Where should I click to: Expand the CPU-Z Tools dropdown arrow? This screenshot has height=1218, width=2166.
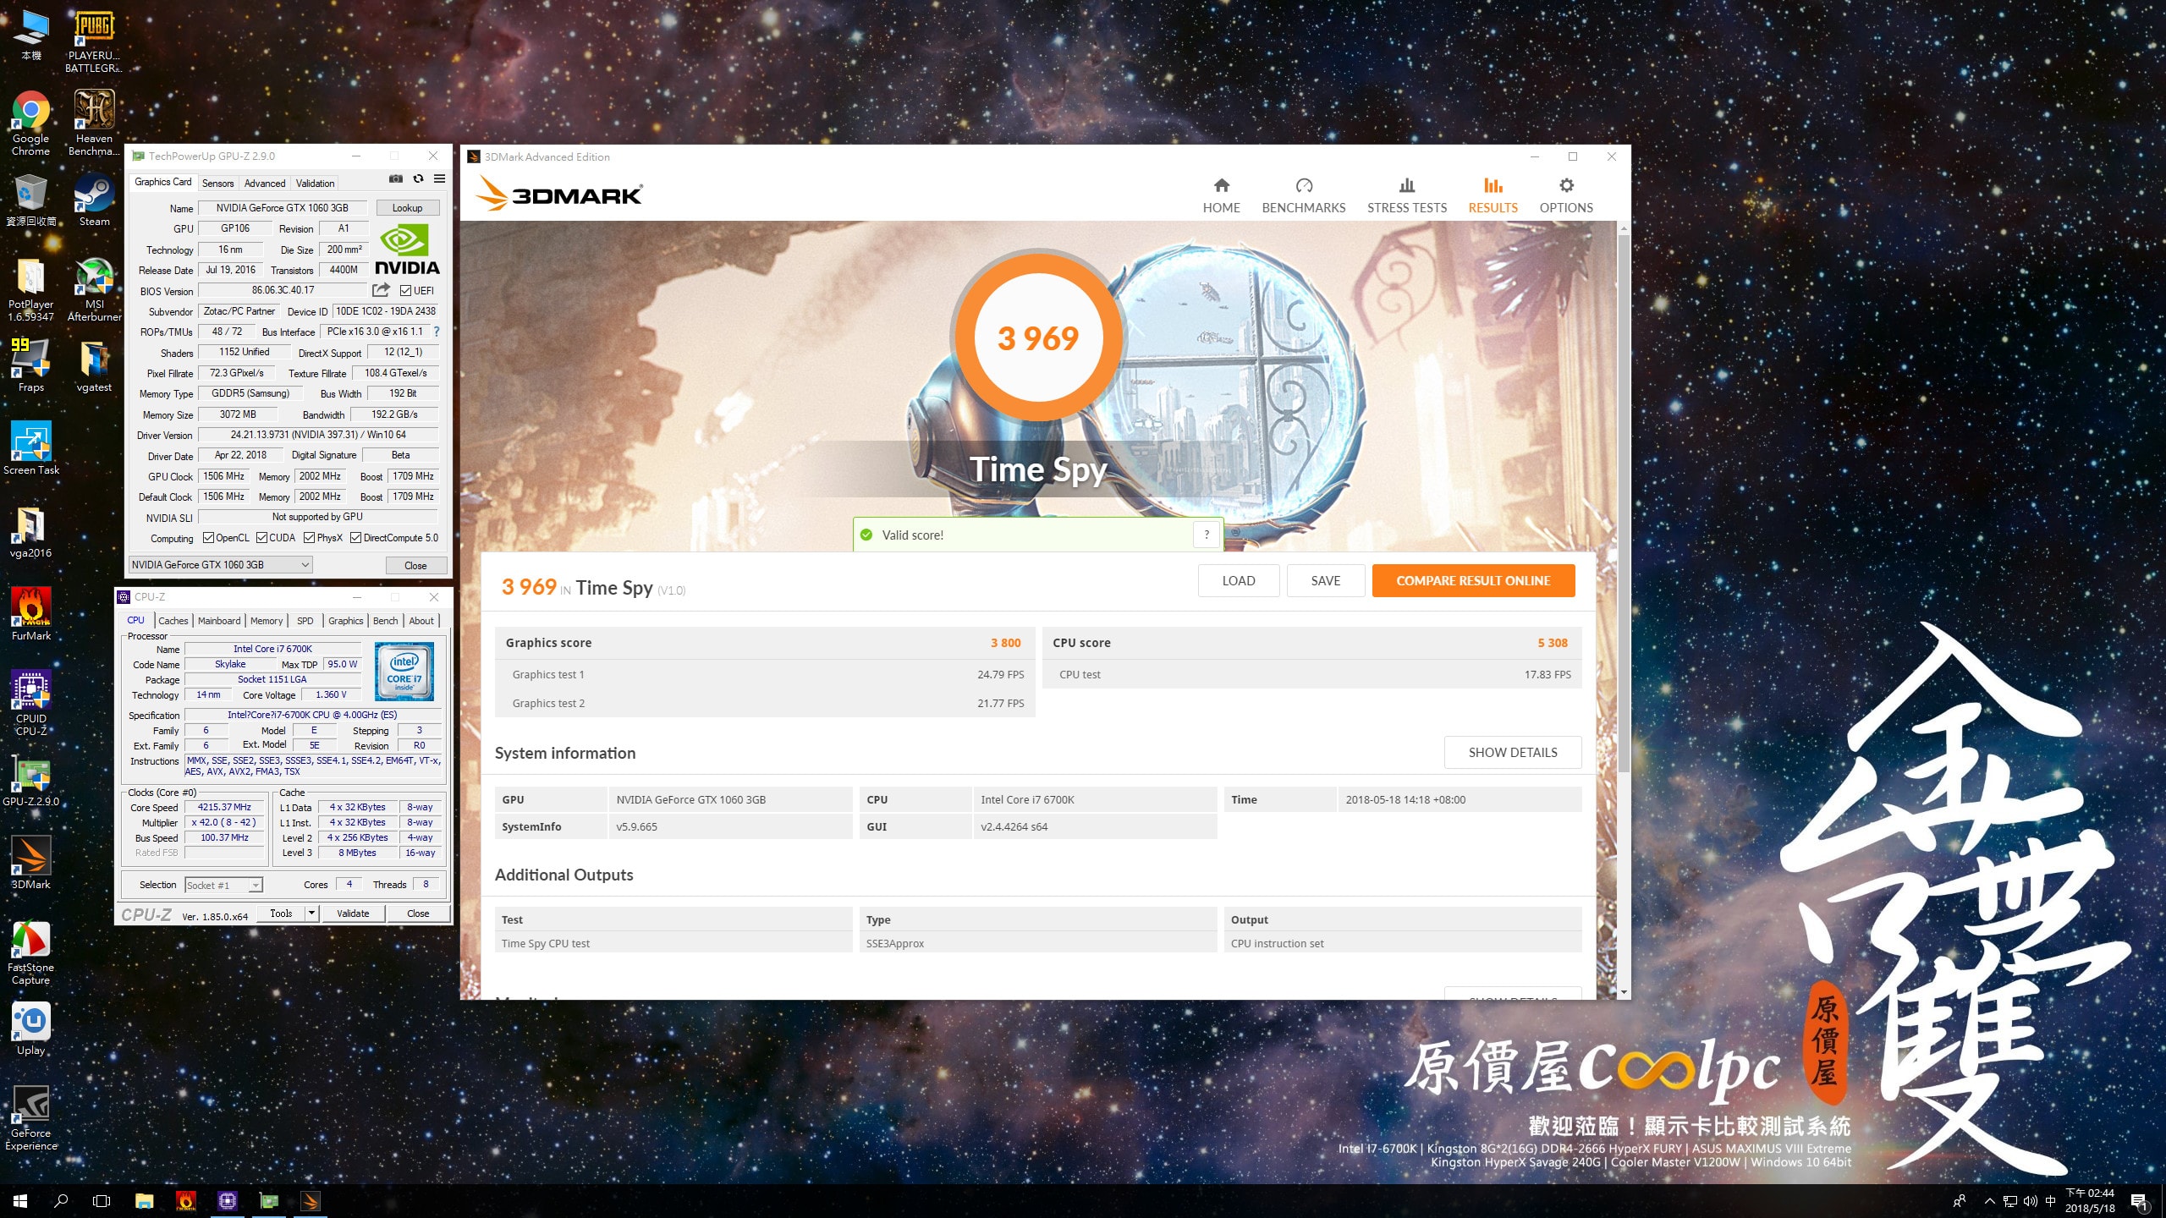point(311,913)
